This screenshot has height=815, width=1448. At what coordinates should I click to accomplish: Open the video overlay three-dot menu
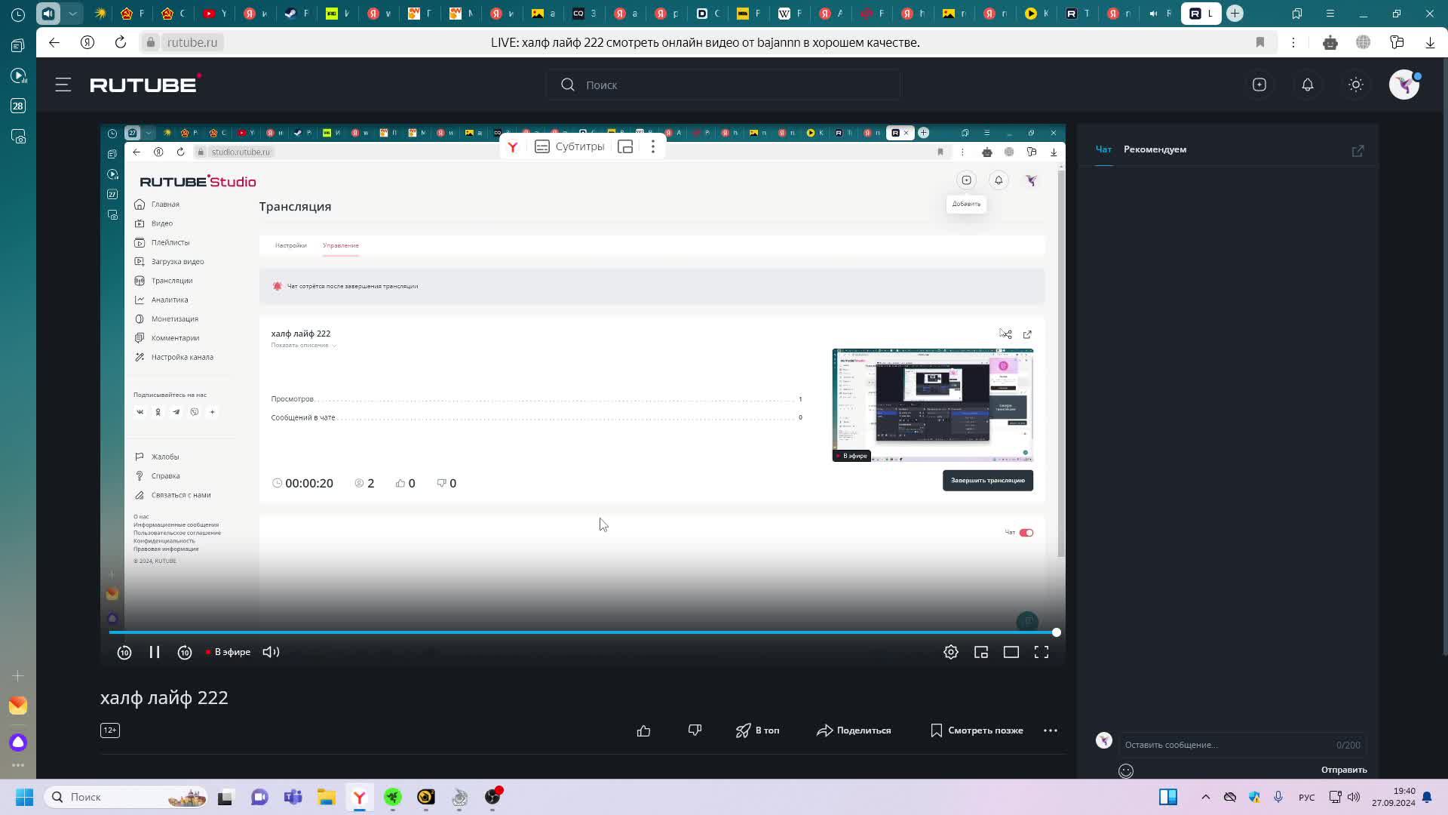(653, 146)
